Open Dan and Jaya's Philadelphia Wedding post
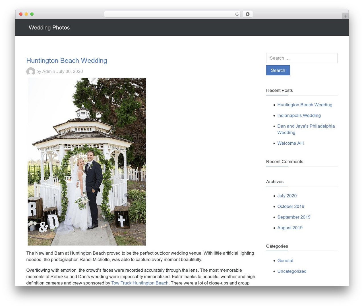 306,129
